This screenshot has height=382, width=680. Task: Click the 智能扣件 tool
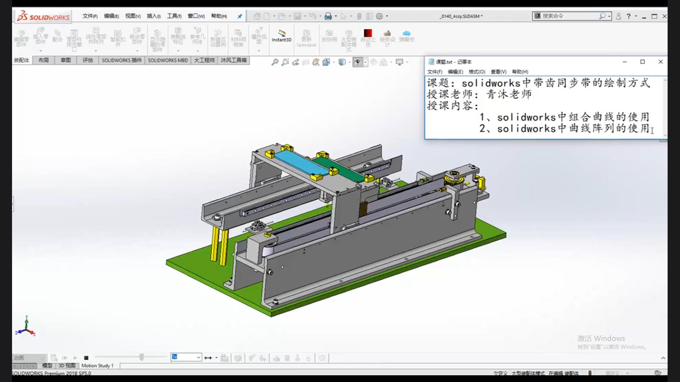(118, 38)
